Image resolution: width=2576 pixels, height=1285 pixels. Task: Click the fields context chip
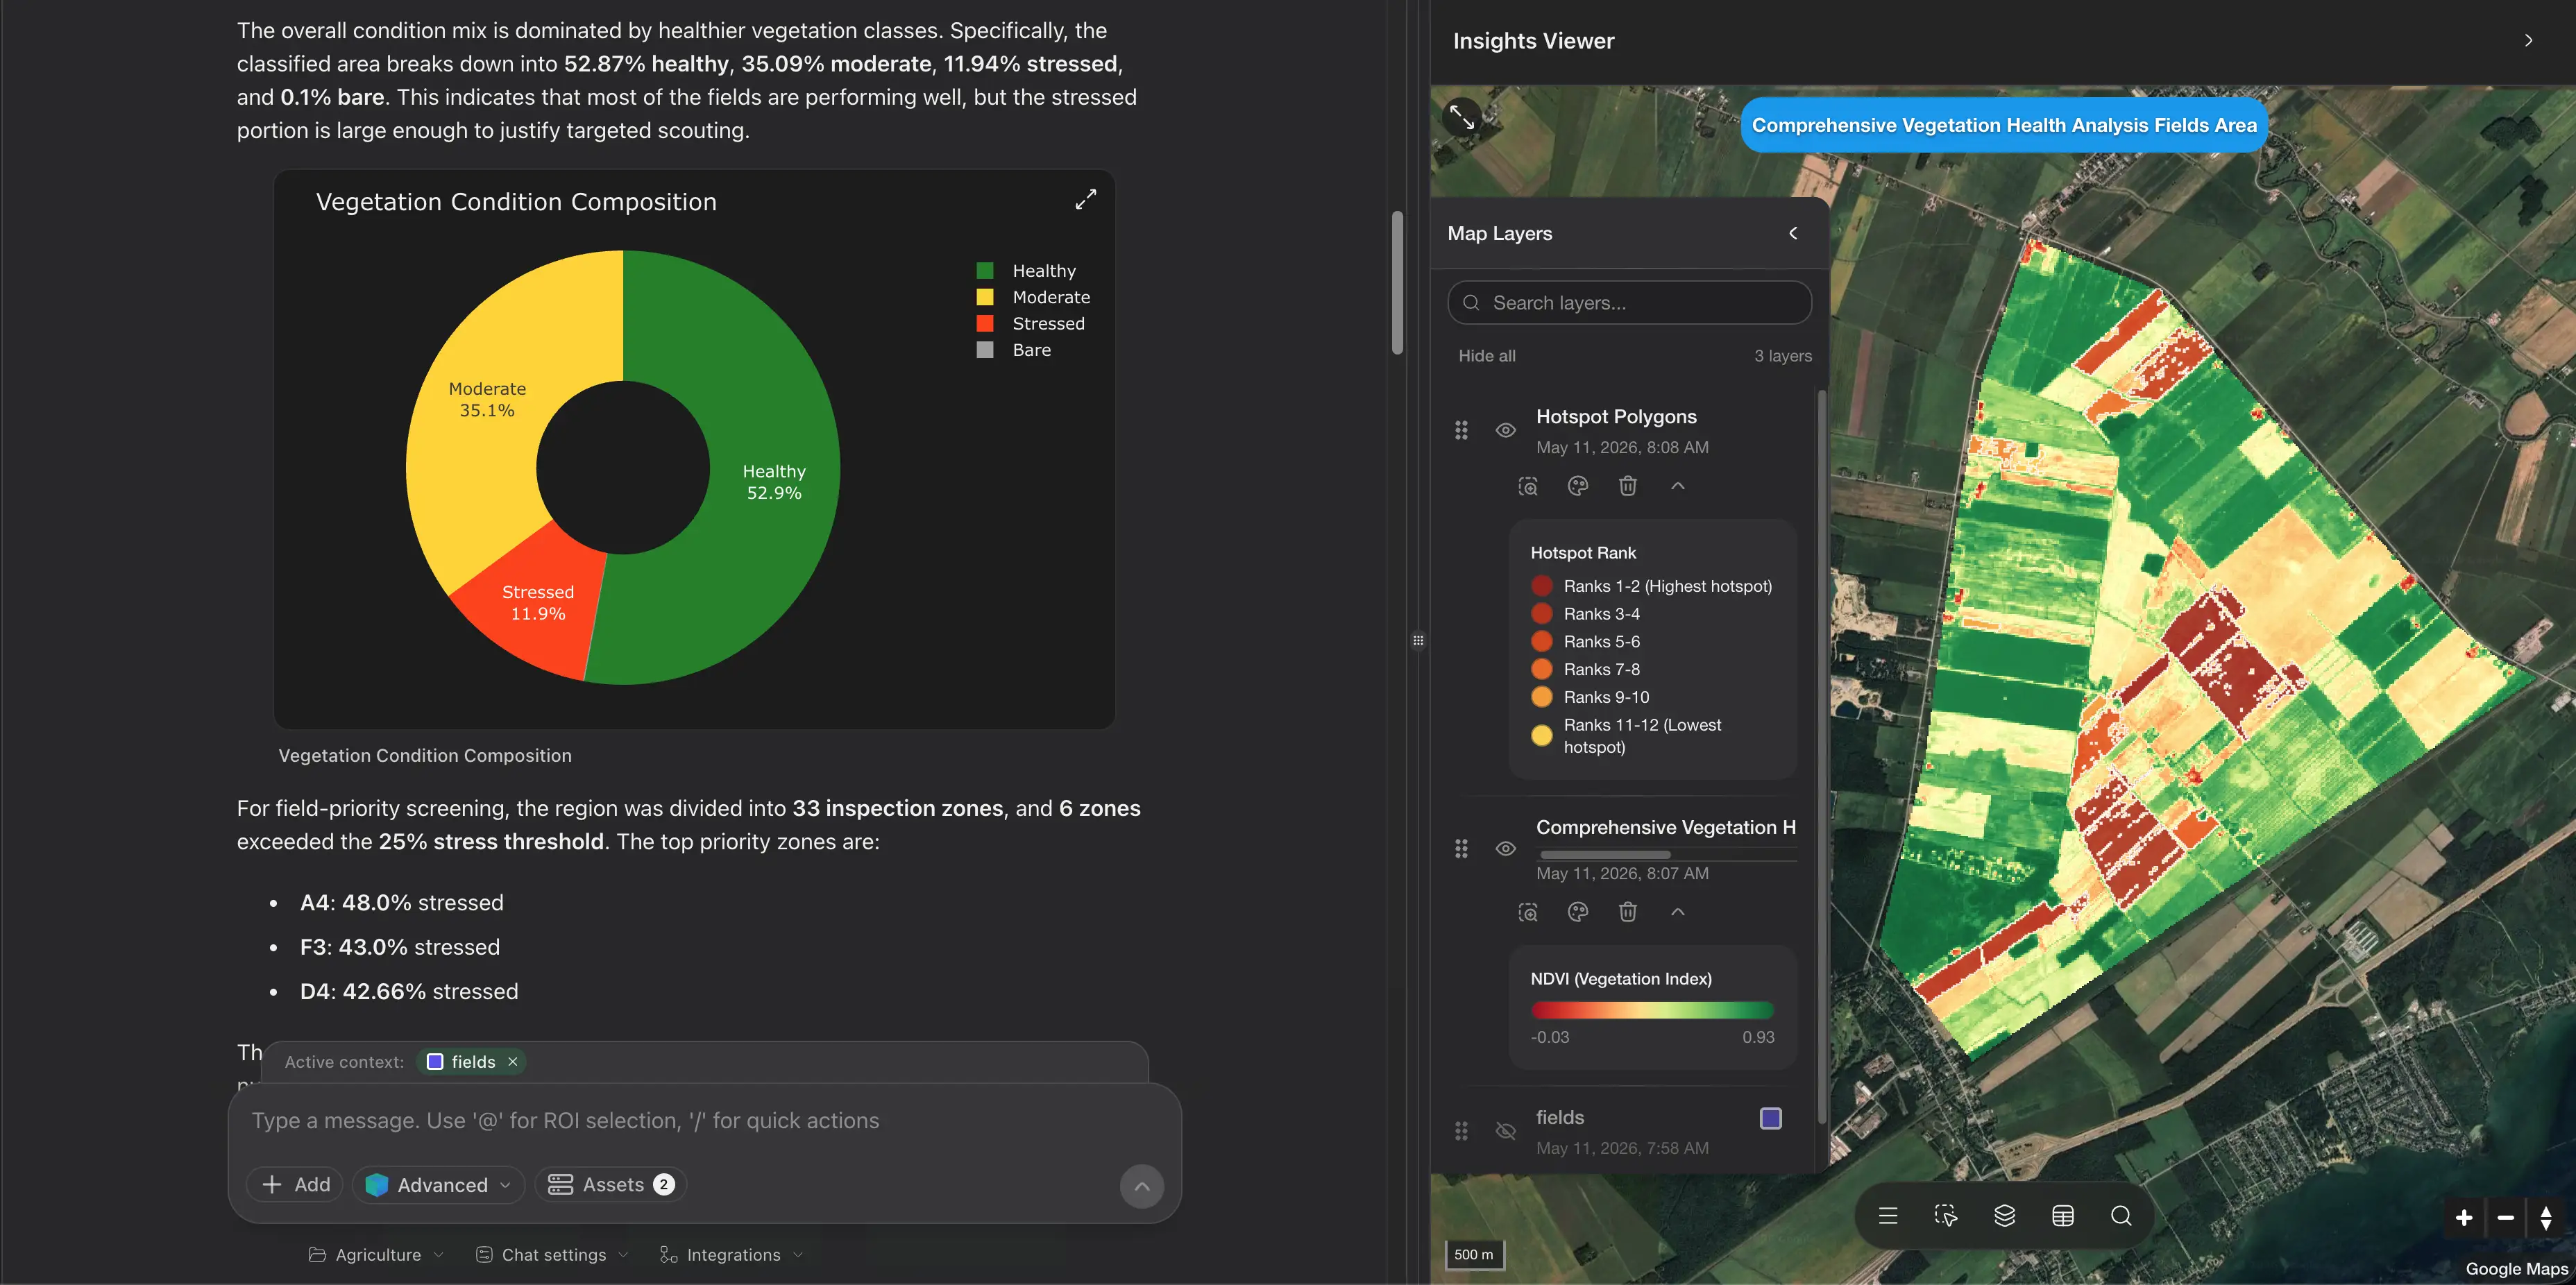coord(472,1062)
